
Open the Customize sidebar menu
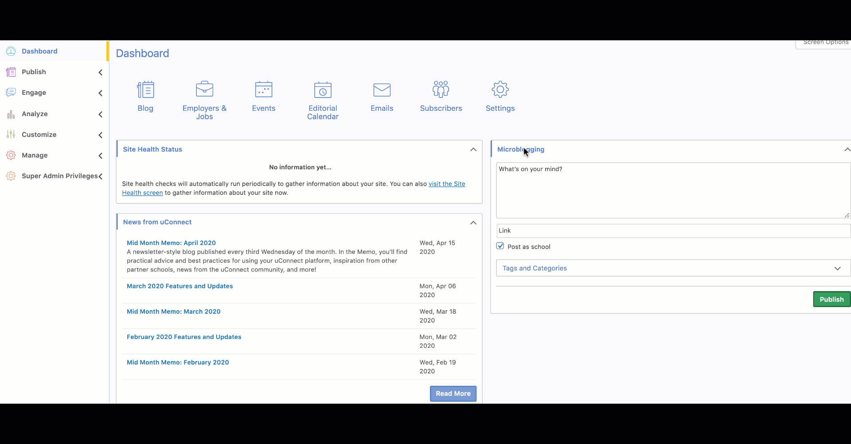click(39, 135)
